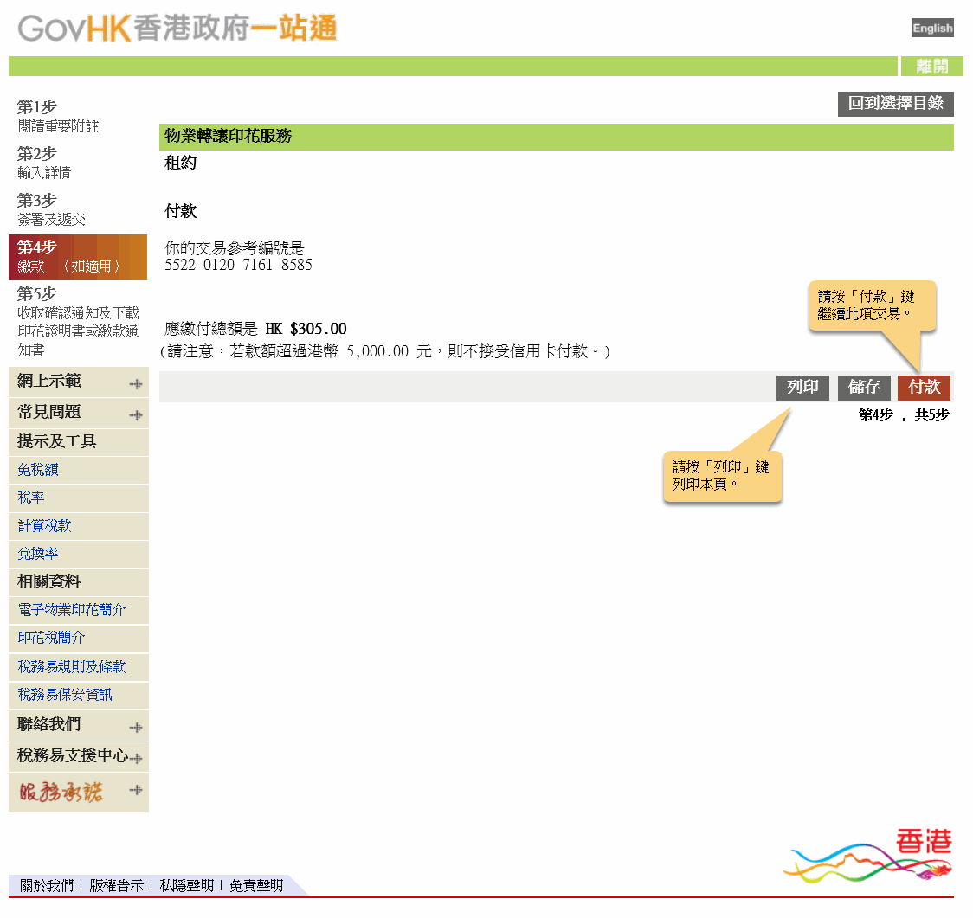
Task: Expand the 聯絡我們 section plus icon
Action: [x=136, y=727]
